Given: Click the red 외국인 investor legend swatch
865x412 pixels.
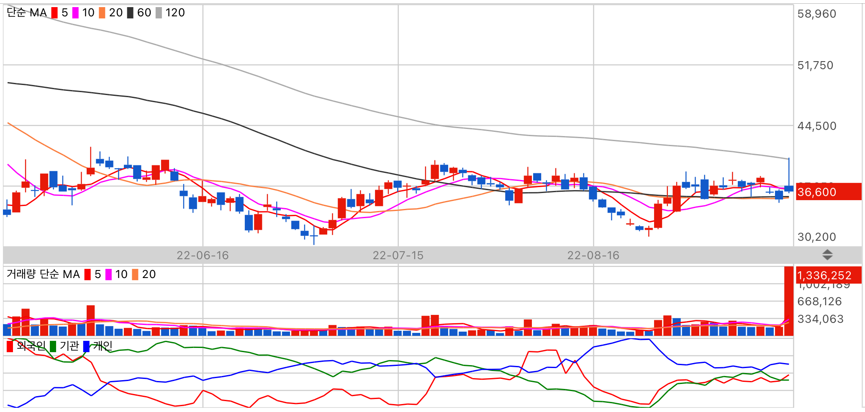Looking at the screenshot, I should click(x=10, y=346).
